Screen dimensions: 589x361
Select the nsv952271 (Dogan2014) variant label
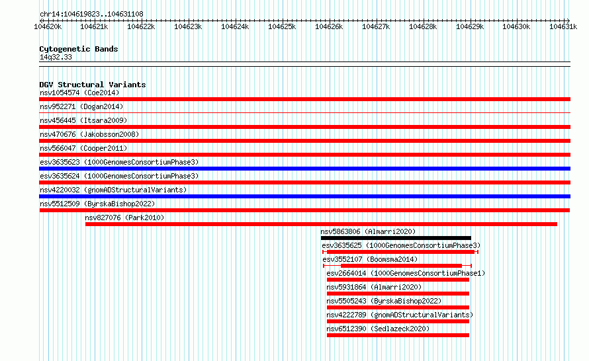pyautogui.click(x=81, y=106)
